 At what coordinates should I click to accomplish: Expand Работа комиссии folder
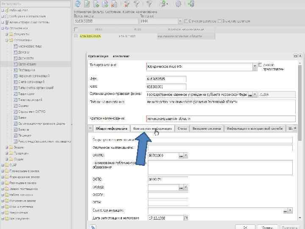(x=3, y=195)
